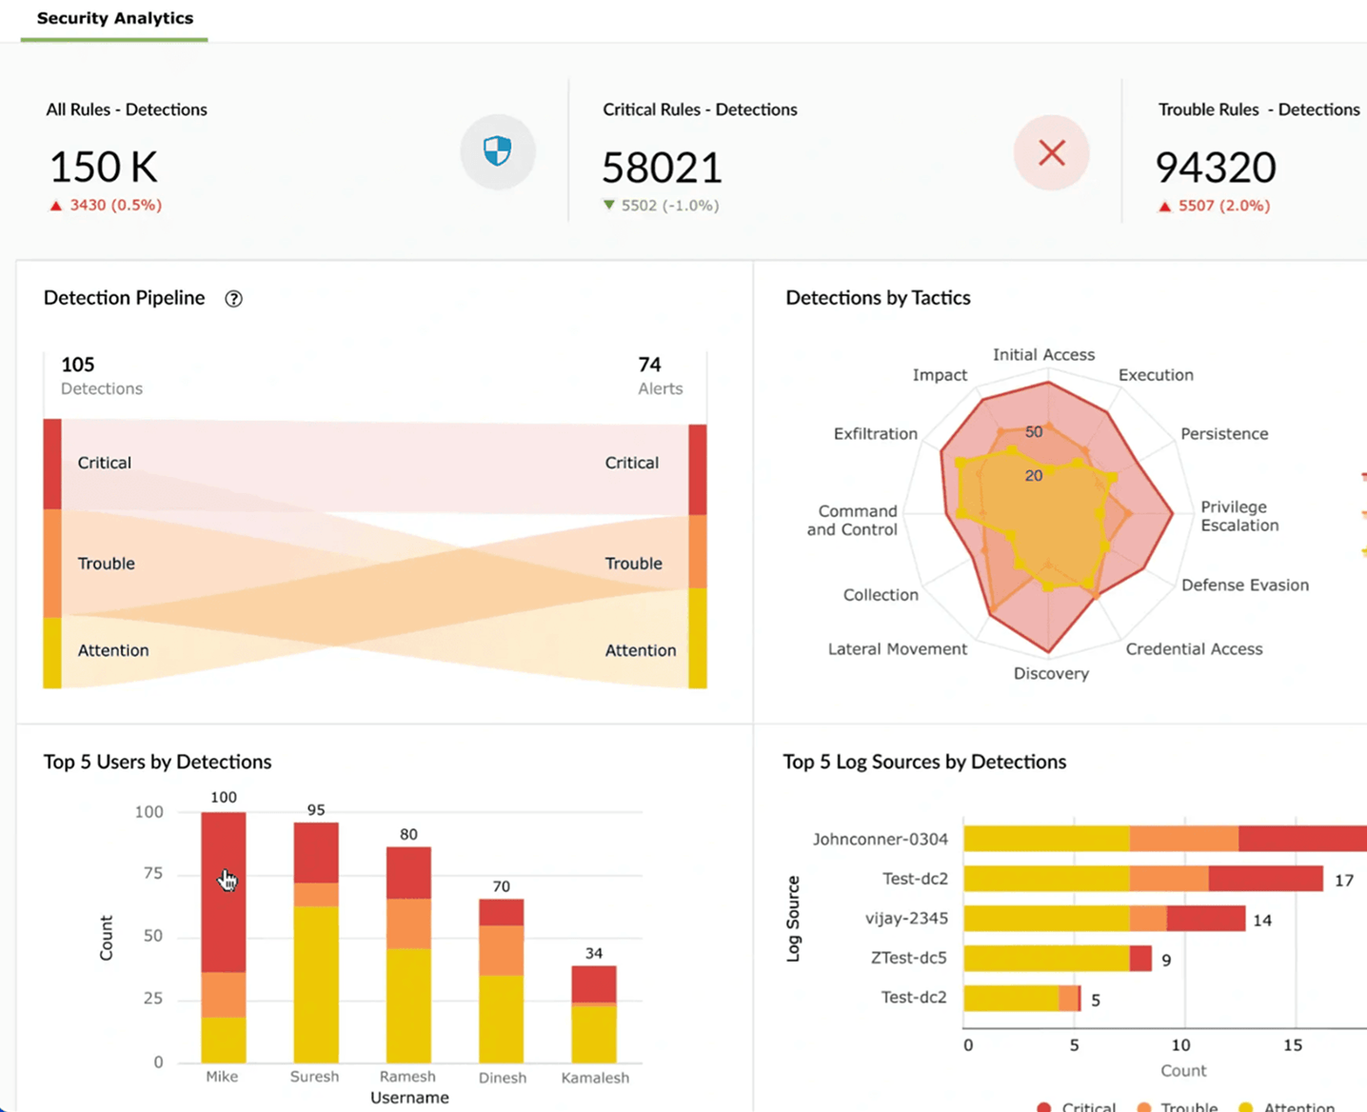
Task: Click the Discovery radar axis label
Action: (x=1051, y=674)
